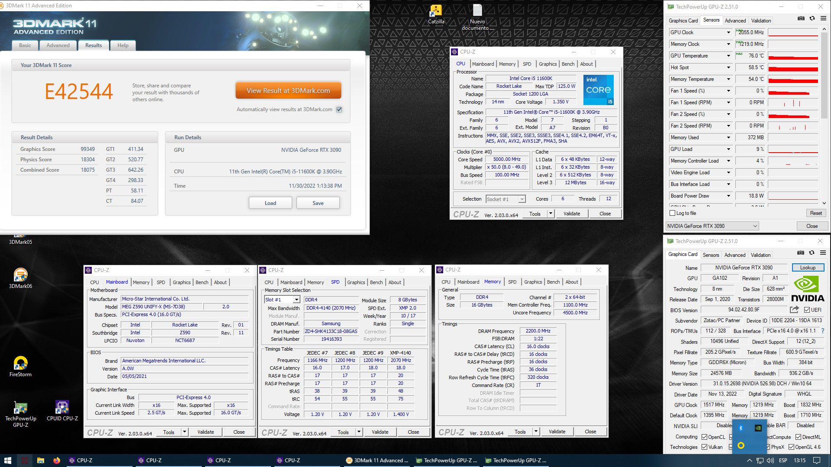Select the TechPowerUp GPU-Z desktop shortcut
This screenshot has width=831, height=467.
(x=20, y=414)
